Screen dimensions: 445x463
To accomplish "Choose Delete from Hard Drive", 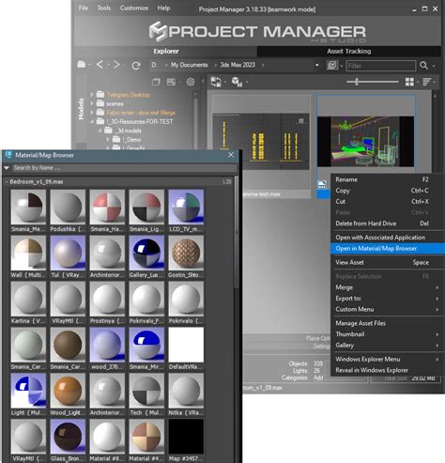I will pyautogui.click(x=388, y=224).
